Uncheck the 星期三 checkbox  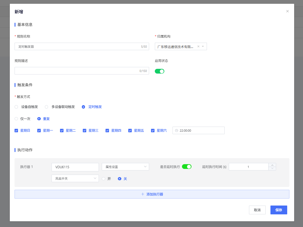pyautogui.click(x=85, y=130)
